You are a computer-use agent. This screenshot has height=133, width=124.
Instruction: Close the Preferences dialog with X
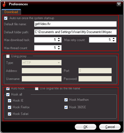coord(119,4)
